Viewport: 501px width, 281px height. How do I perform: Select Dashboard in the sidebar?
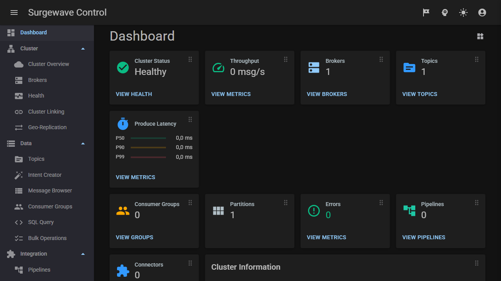[x=47, y=33]
